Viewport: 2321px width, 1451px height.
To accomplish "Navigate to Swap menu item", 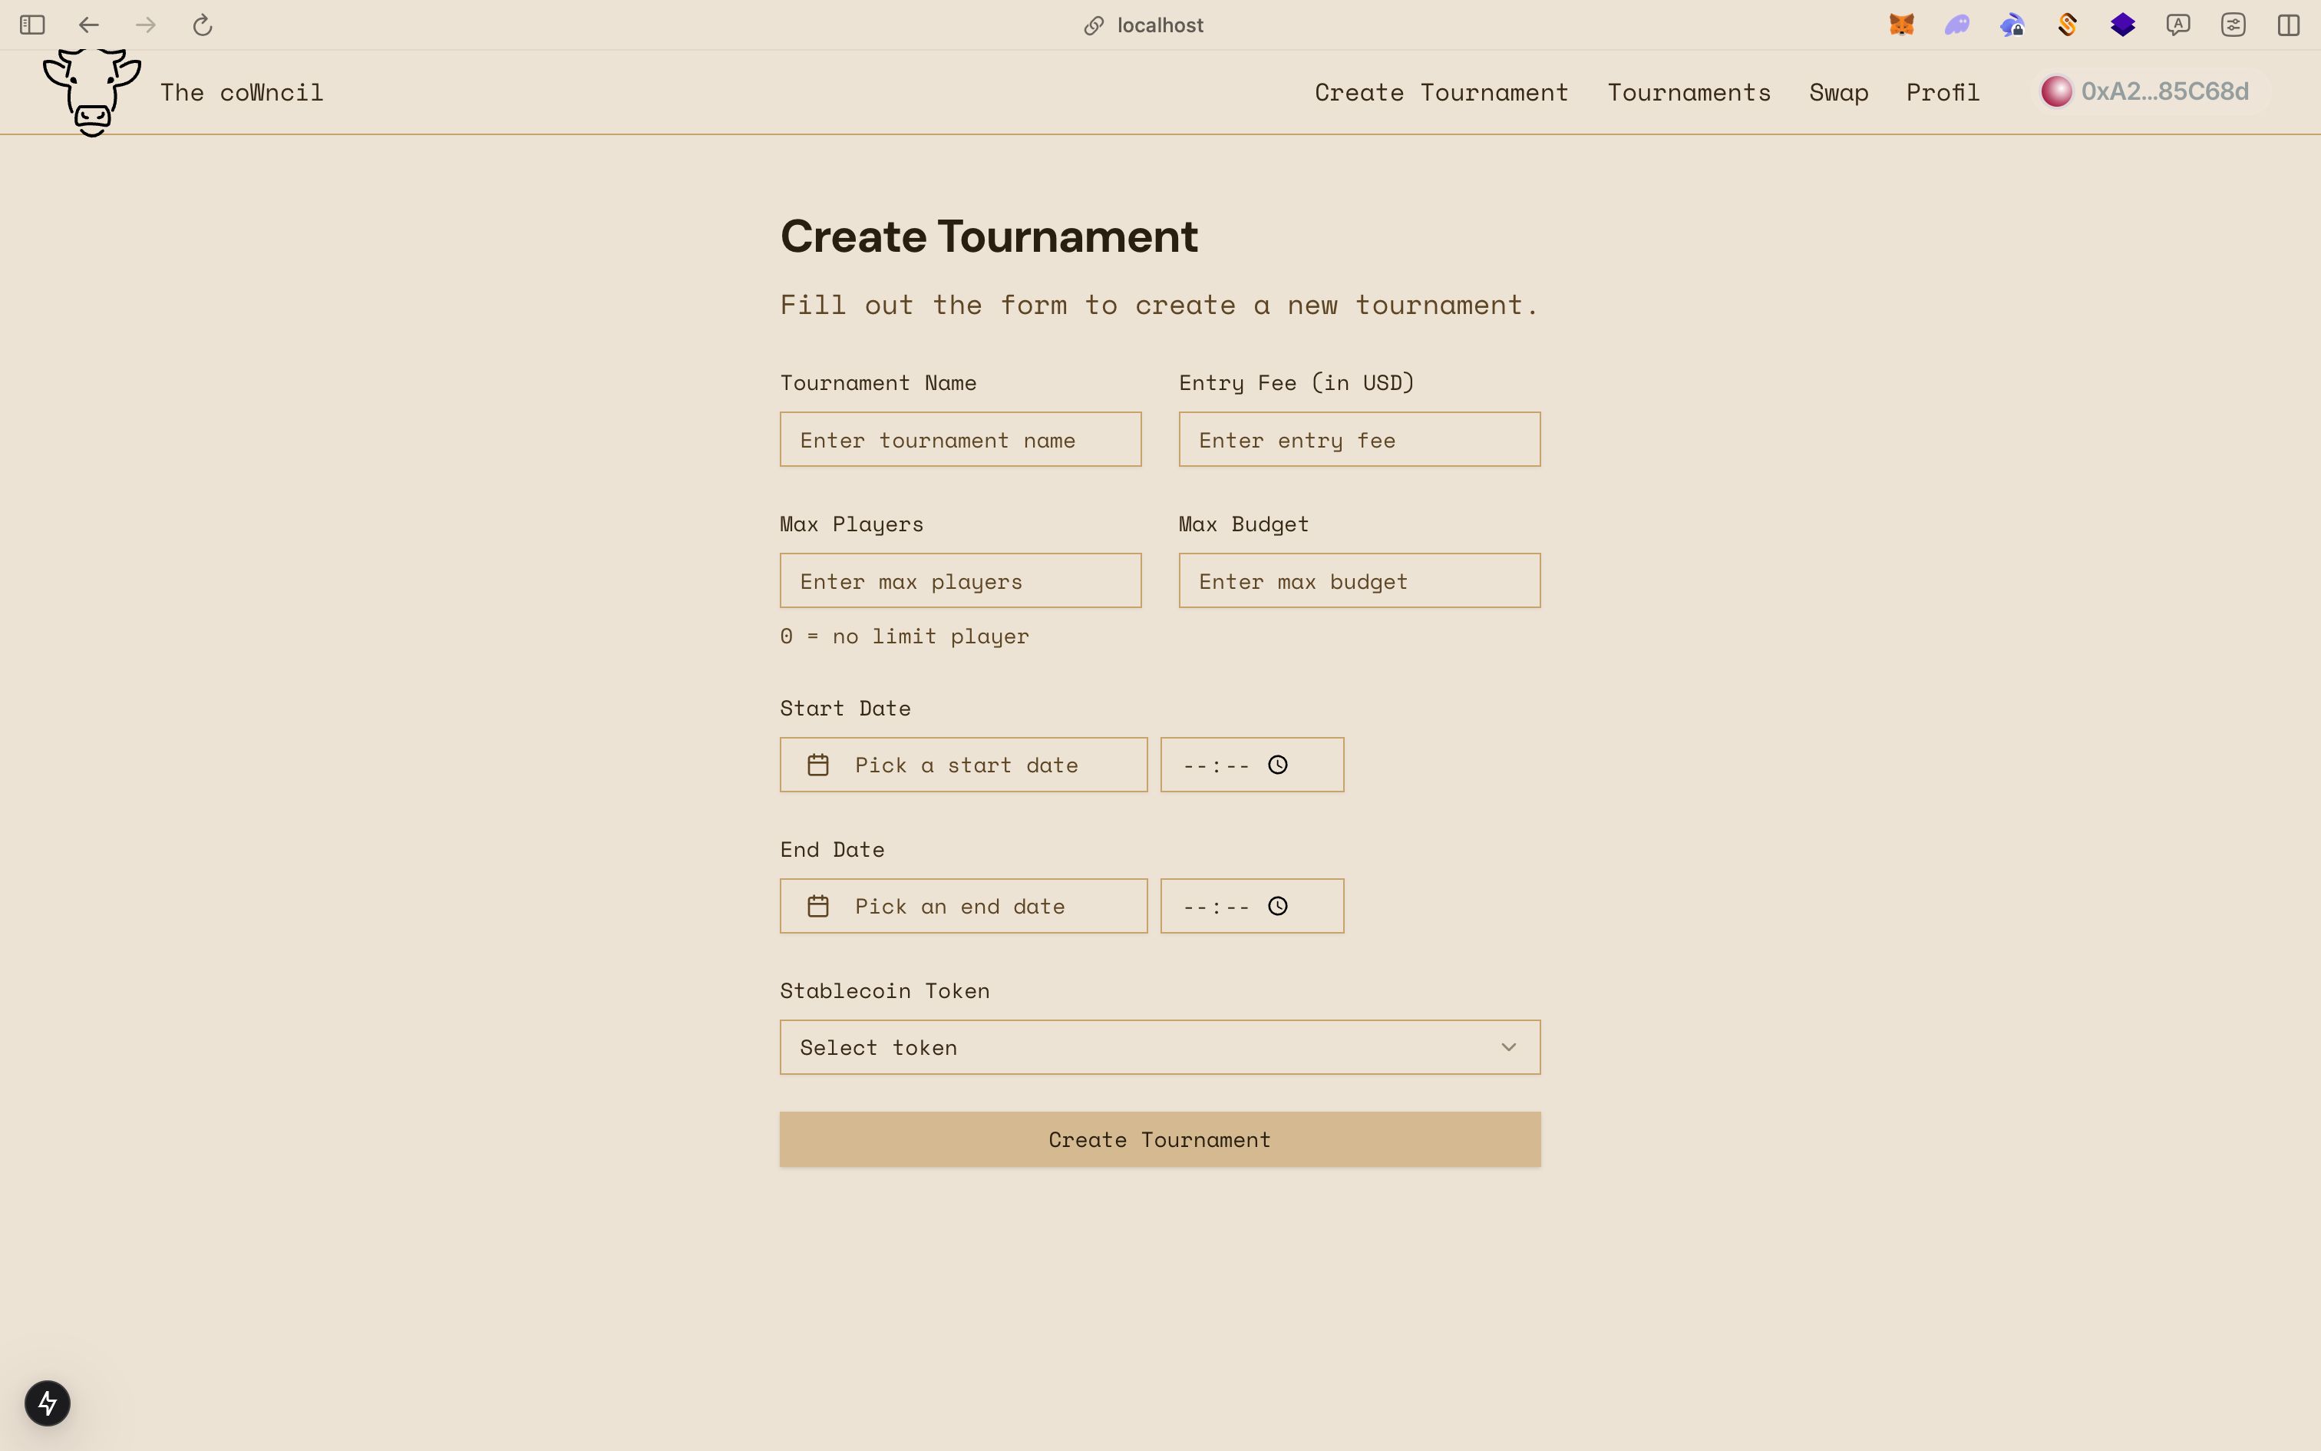I will pos(1838,92).
